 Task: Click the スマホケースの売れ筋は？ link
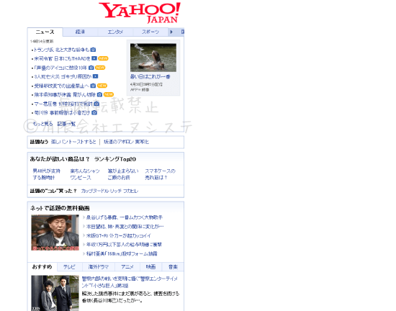tap(160, 174)
